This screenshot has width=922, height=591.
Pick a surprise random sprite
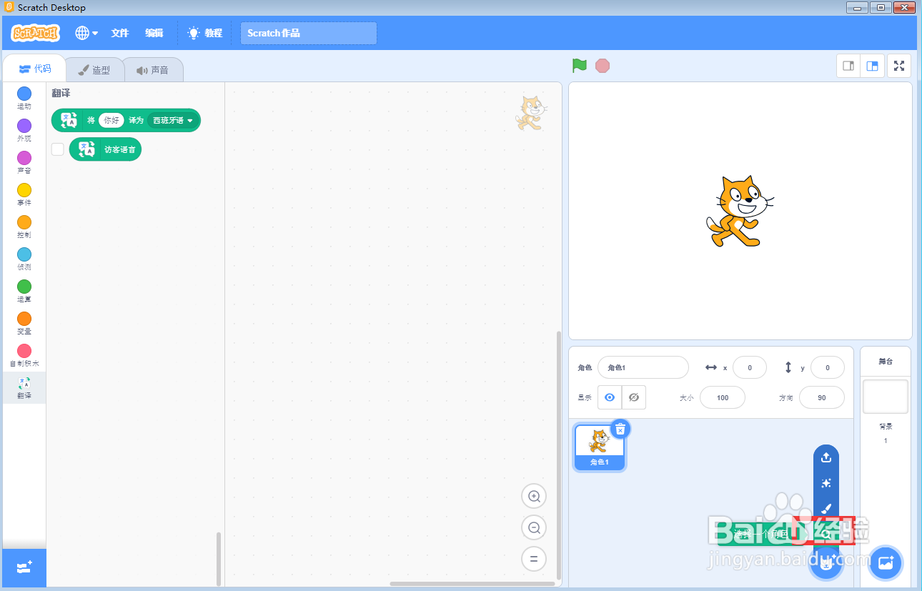(826, 483)
